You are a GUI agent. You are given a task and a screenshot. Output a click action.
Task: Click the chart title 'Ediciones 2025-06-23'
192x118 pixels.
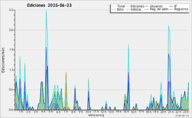click(x=49, y=5)
